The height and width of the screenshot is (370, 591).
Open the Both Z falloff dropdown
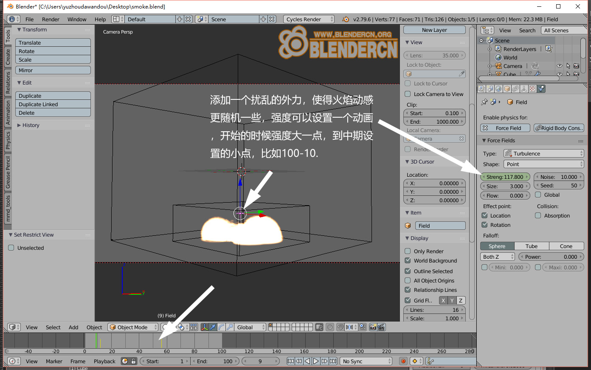(498, 257)
